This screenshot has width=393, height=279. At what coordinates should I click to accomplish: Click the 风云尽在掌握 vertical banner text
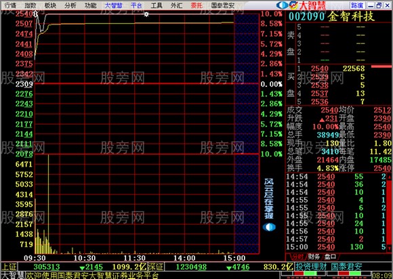click(x=269, y=199)
